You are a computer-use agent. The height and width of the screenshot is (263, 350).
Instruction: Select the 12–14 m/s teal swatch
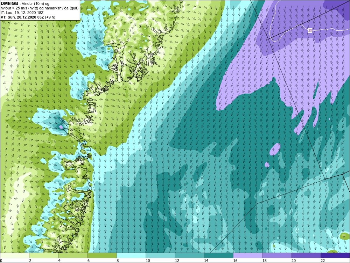[189, 255]
